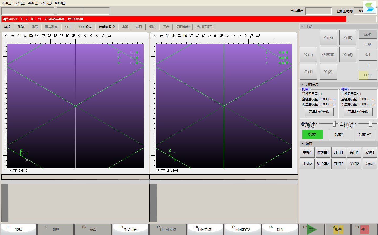Image resolution: width=378 pixels, height=235 pixels.
Task: Pick the solid black cube icon in right view toolbar
Action: tap(216, 35)
